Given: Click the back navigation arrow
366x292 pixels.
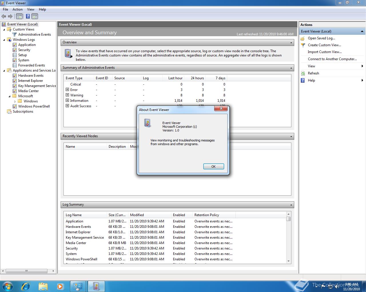Looking at the screenshot, I should coord(4,16).
